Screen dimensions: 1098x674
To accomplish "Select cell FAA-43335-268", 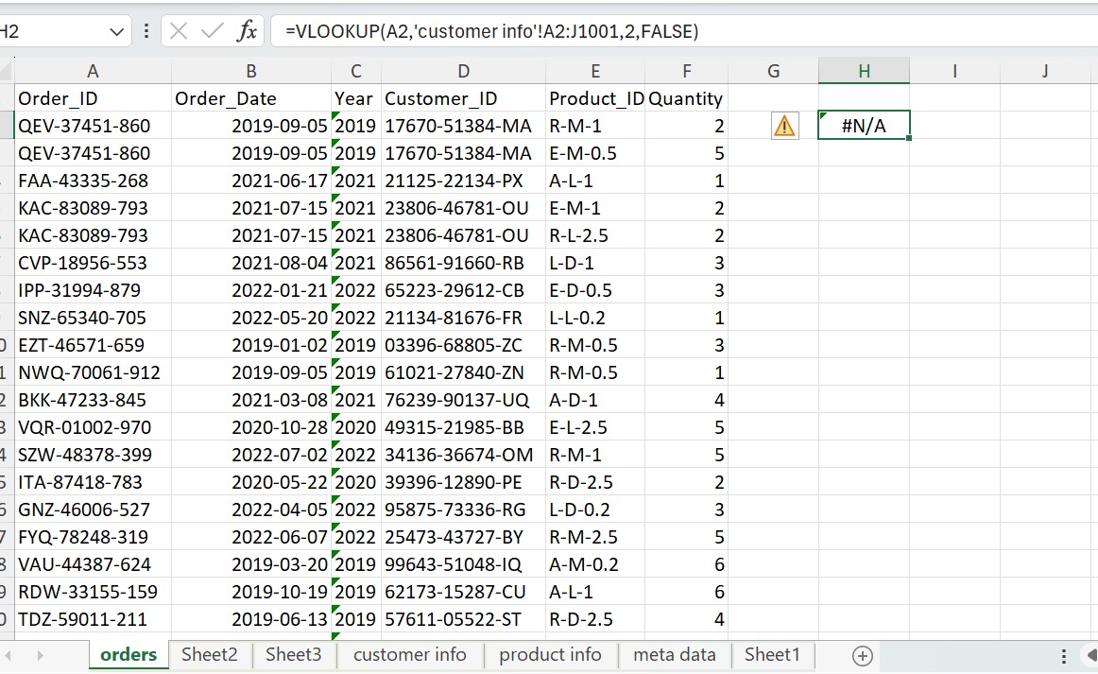I will coord(93,181).
